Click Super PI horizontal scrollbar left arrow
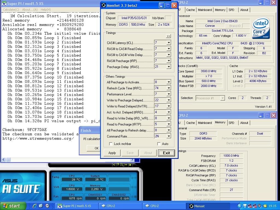Image resolution: width=280 pixels, height=210 pixels. [4, 160]
